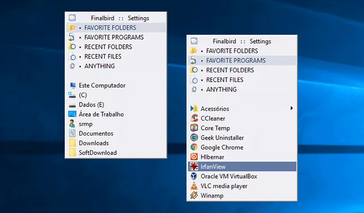Open the Downloads entry

point(116,143)
